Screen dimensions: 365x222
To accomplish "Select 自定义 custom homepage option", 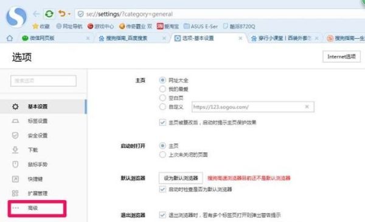I will tap(162, 107).
